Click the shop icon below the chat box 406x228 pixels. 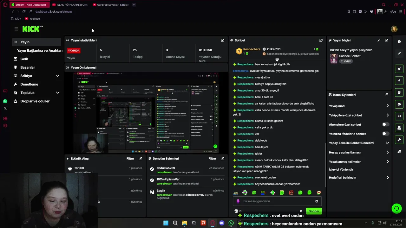pos(236,211)
